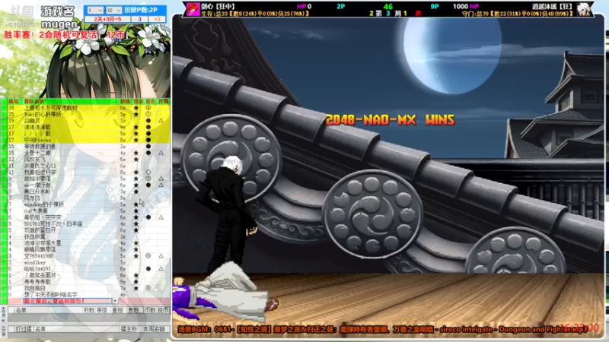
Task: Click the triangle in the 'wk一潜行者' row
Action: [161, 185]
